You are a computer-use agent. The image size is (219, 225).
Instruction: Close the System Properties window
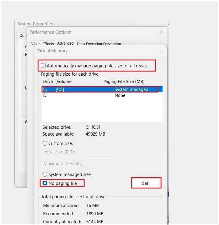[x=168, y=24]
